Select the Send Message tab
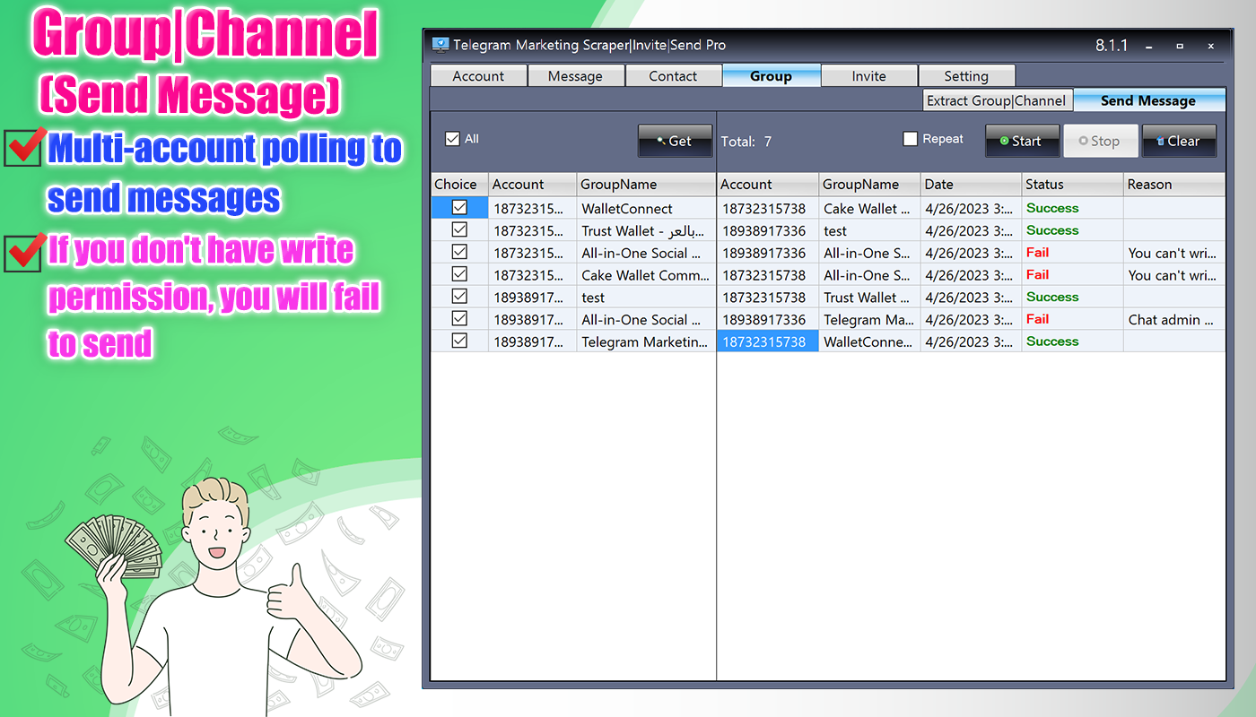This screenshot has height=717, width=1256. click(1148, 100)
